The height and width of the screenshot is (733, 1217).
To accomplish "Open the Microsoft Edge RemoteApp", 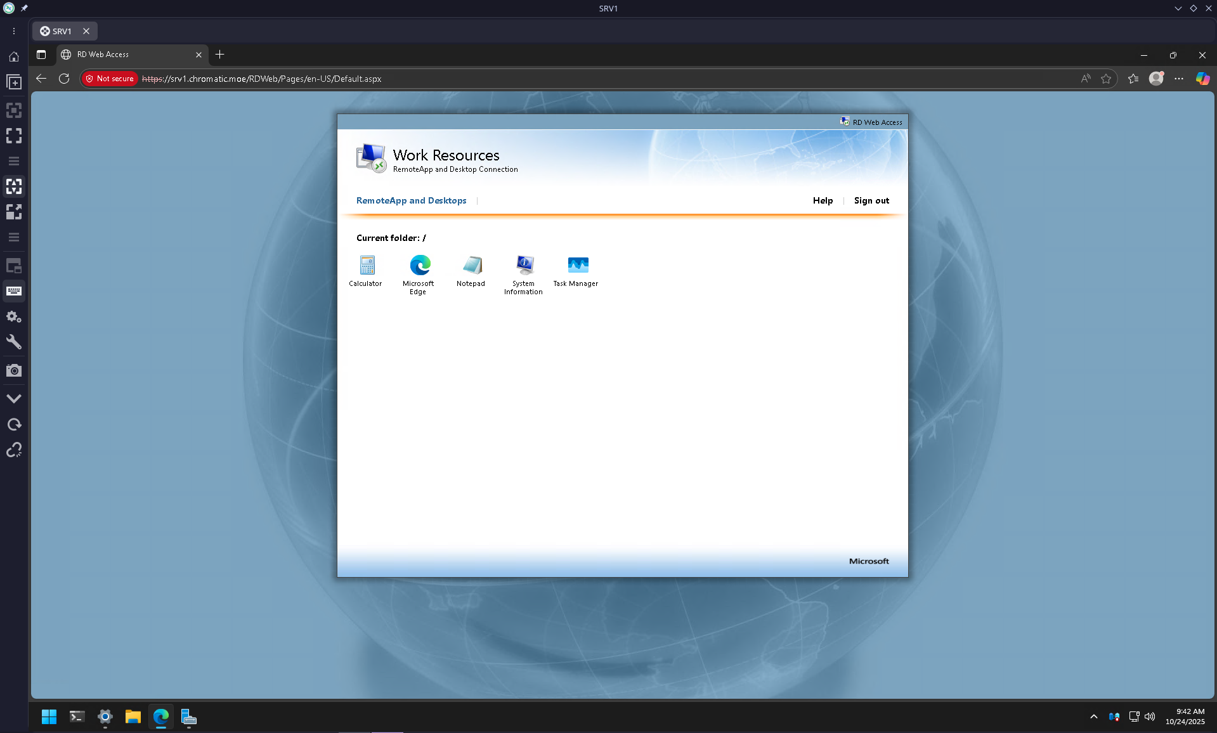I will click(419, 266).
